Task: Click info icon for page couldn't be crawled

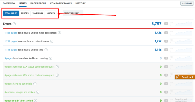Action: click(36, 101)
